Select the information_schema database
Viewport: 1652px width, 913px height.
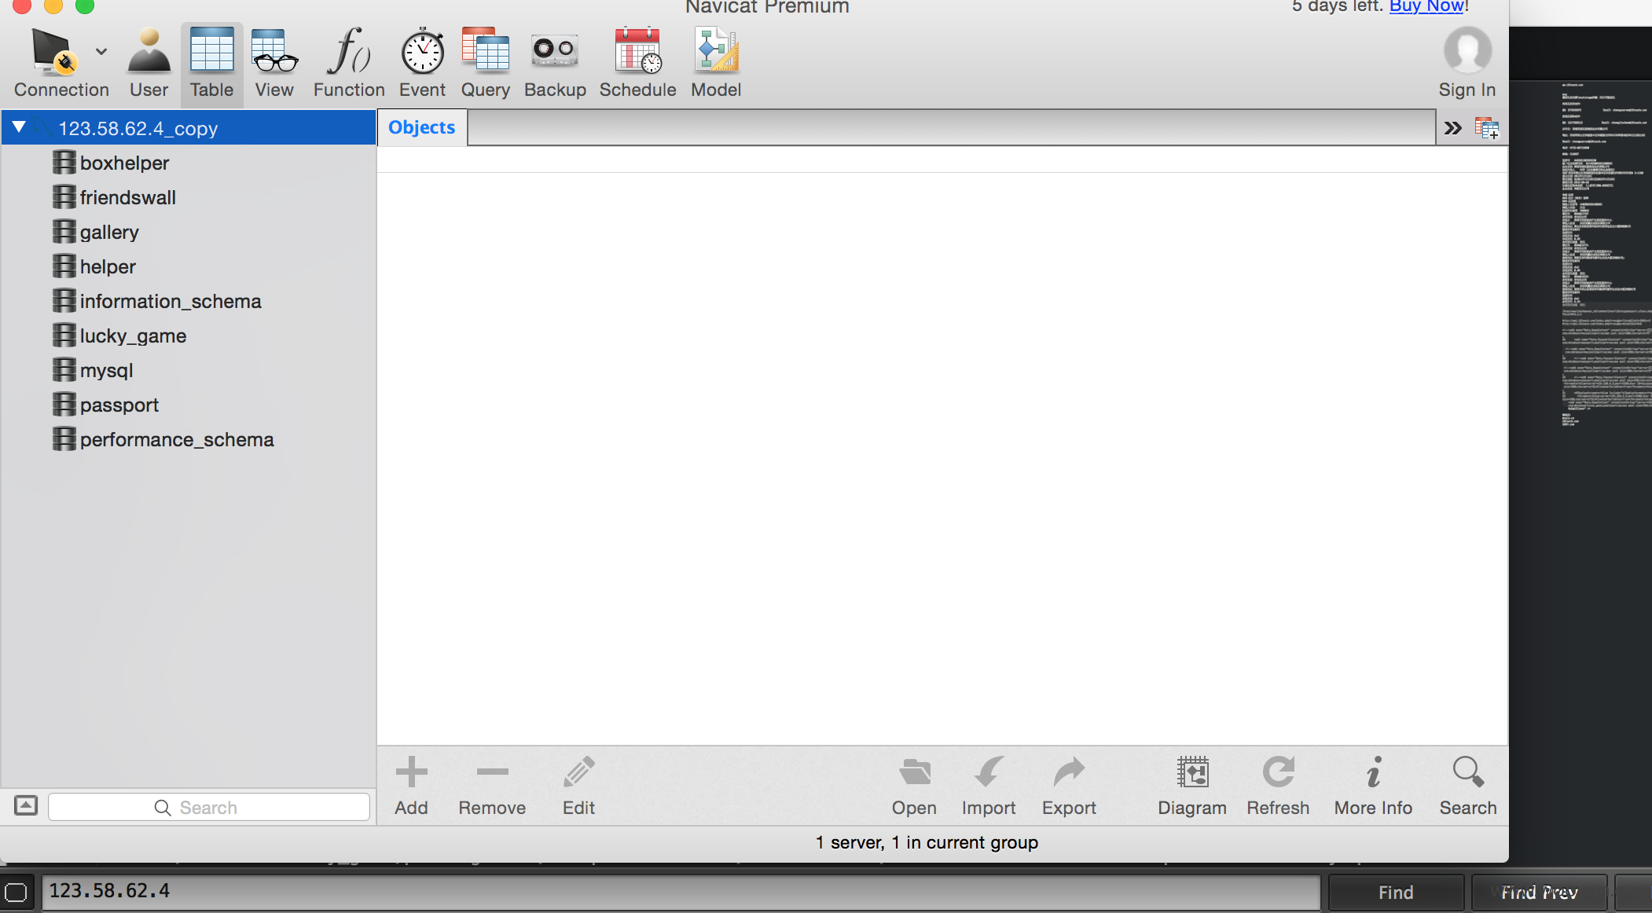tap(189, 301)
